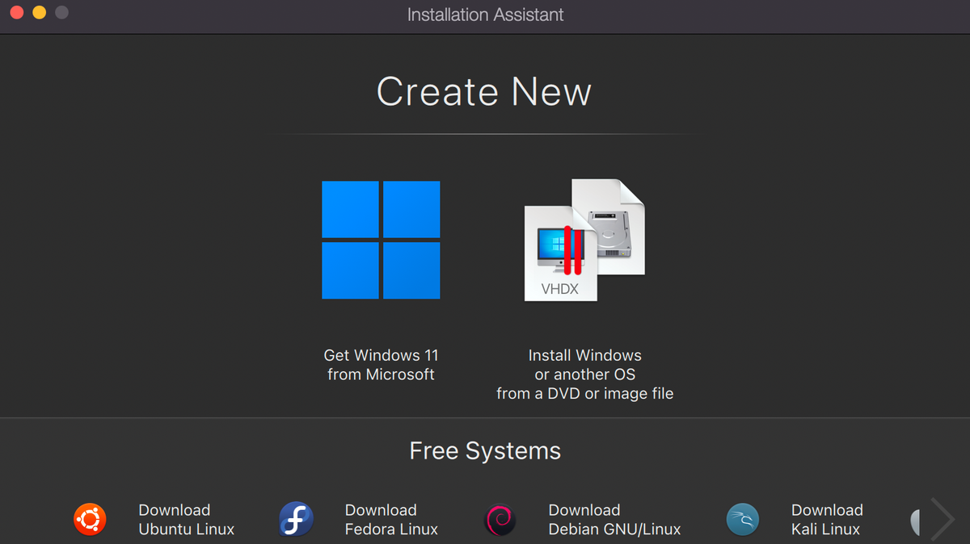Choose Get Windows 11 from Microsoft
This screenshot has height=544, width=970.
pyautogui.click(x=381, y=365)
